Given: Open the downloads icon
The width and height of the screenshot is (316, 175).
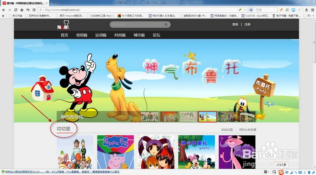Looking at the screenshot, I should pyautogui.click(x=307, y=9).
